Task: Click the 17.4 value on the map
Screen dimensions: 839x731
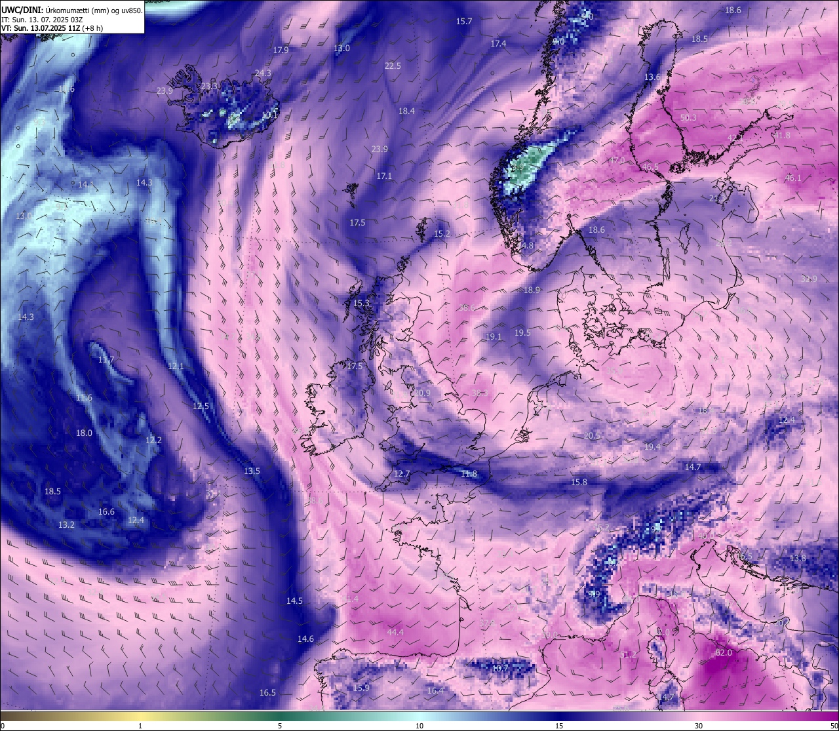Action: click(498, 44)
